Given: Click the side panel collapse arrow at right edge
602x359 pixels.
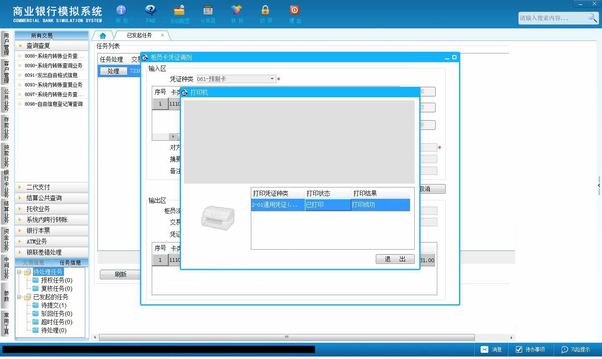Looking at the screenshot, I should pyautogui.click(x=599, y=185).
